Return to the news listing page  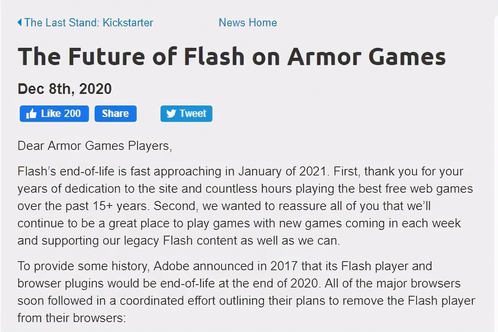click(x=247, y=23)
